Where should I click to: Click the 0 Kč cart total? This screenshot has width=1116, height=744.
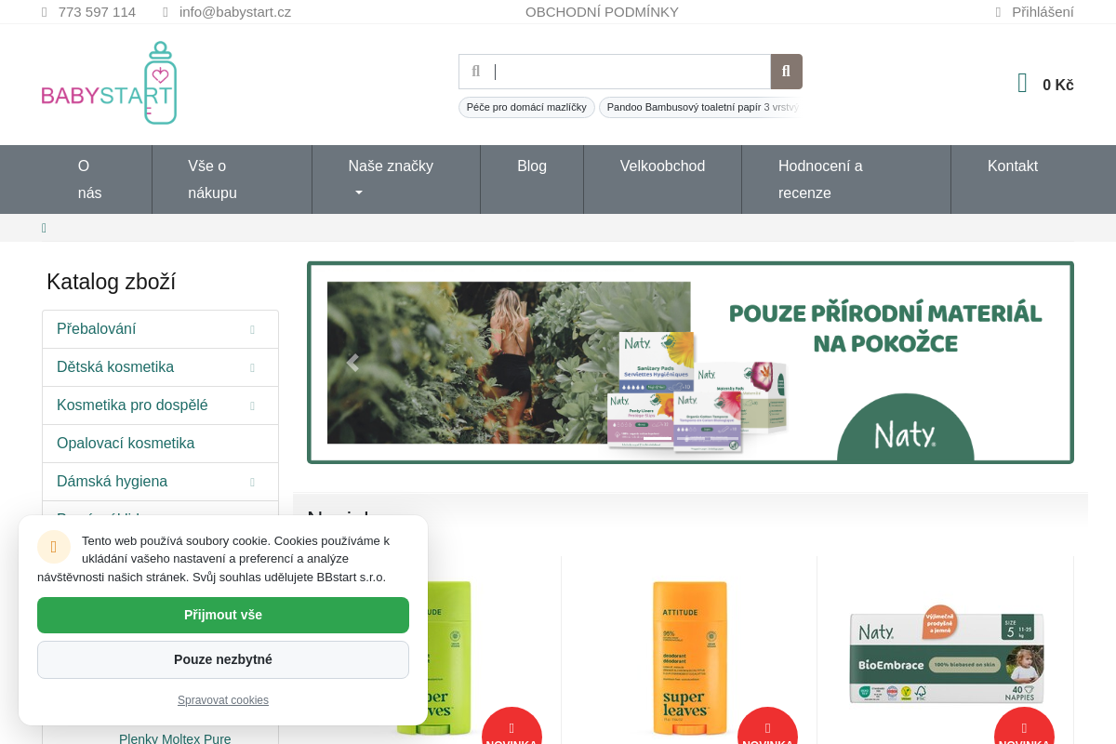click(x=1058, y=85)
